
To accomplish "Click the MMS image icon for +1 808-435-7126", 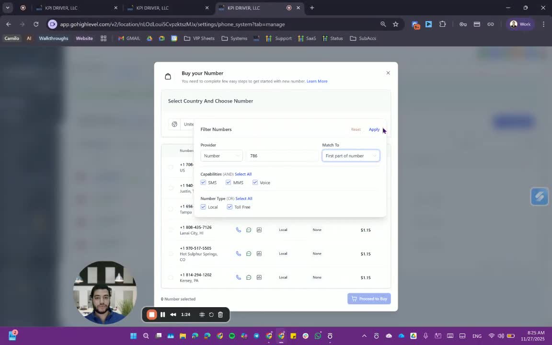I will point(259,230).
